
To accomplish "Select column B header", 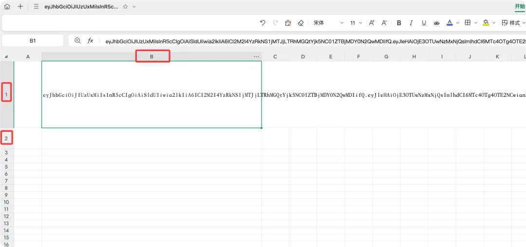I will (151, 57).
